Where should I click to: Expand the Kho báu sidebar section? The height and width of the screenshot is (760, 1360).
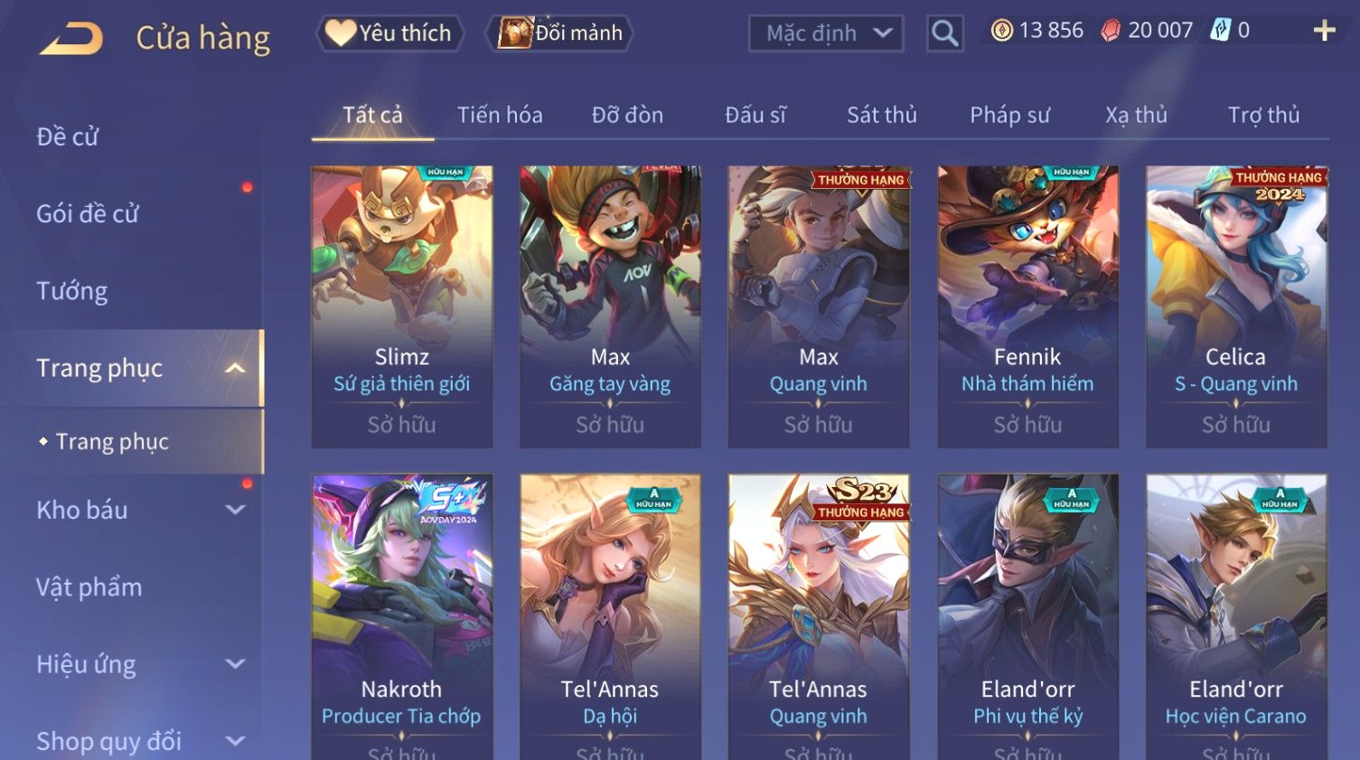coord(235,510)
